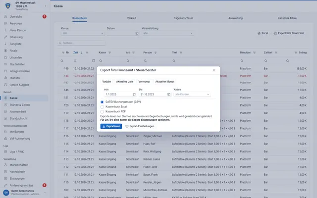Open Neue Person in sidebar

(x=24, y=30)
